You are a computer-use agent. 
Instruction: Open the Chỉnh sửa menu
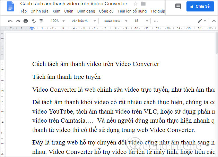pyautogui.click(x=40, y=11)
